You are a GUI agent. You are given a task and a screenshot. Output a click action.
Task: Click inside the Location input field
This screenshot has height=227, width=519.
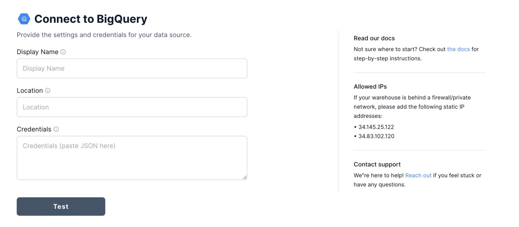click(x=132, y=107)
